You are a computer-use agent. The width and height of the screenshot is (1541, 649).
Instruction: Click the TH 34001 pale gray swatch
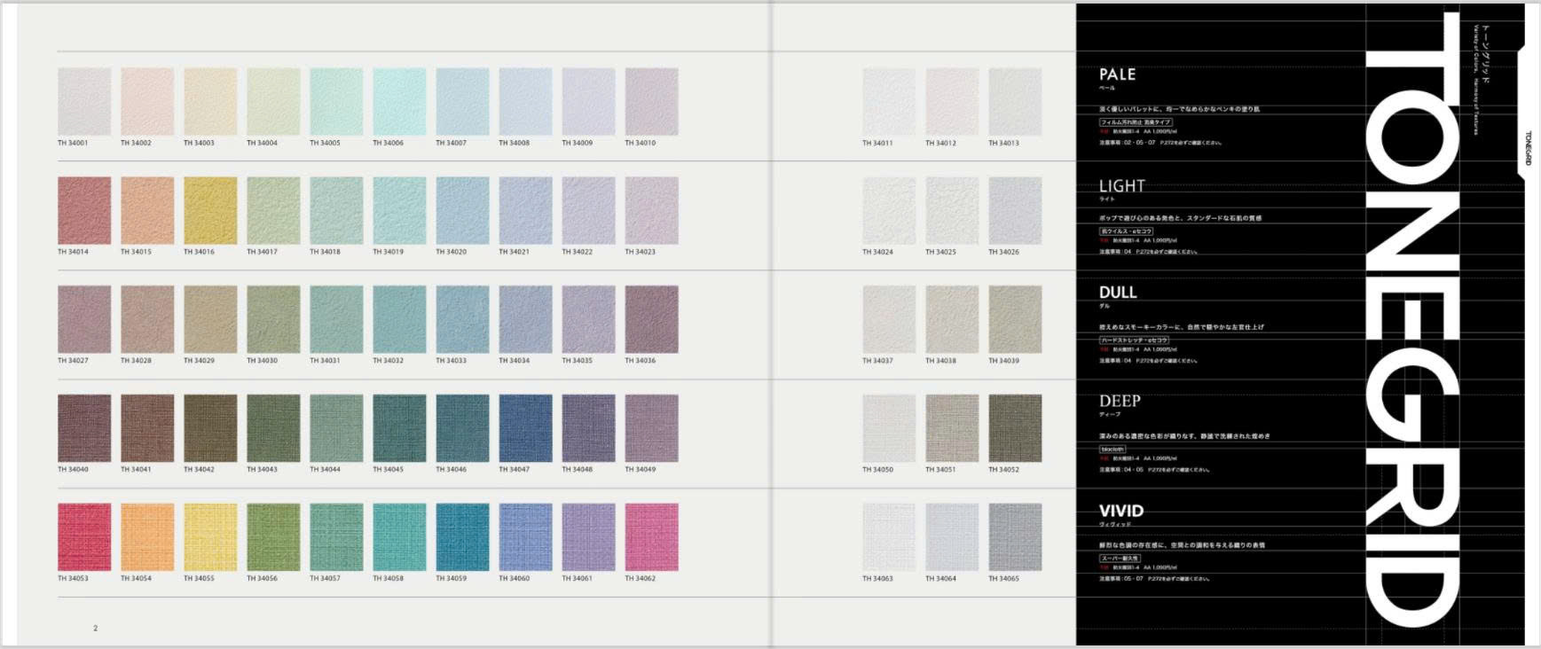(x=84, y=101)
